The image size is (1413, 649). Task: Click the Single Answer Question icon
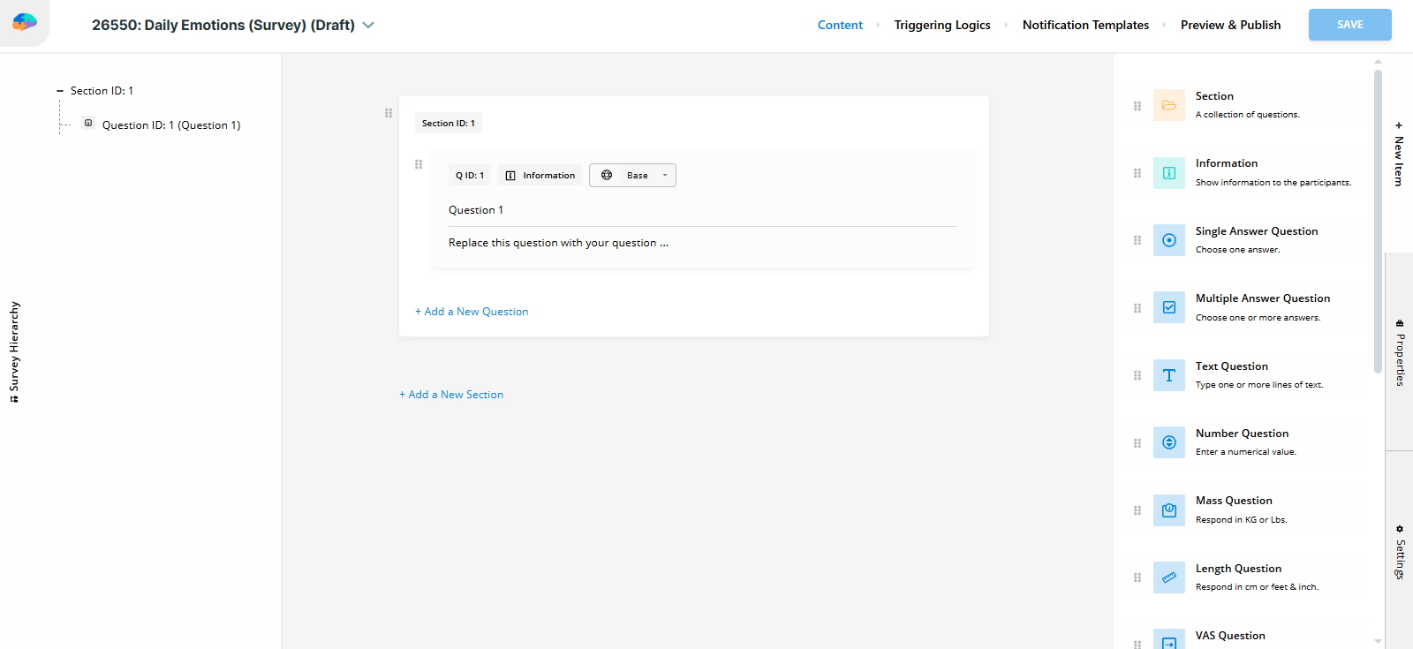coord(1168,240)
